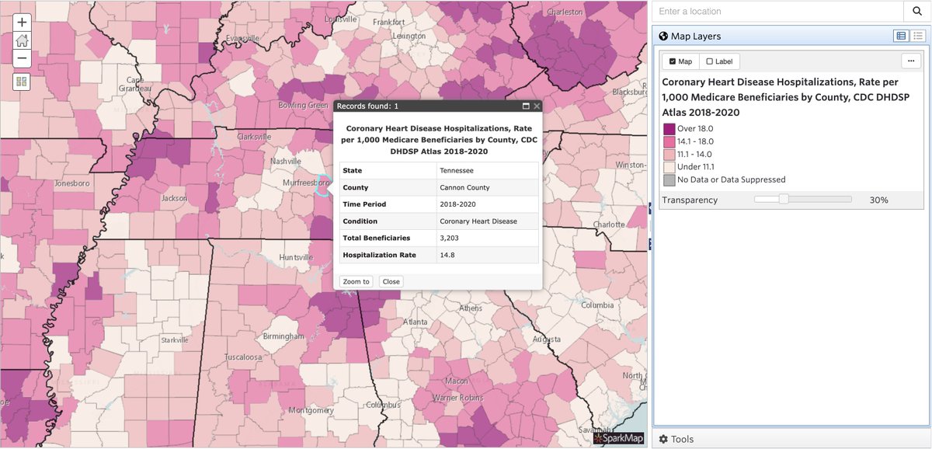Zoom out of the map with the minus button
Image resolution: width=932 pixels, height=449 pixels.
pos(22,58)
